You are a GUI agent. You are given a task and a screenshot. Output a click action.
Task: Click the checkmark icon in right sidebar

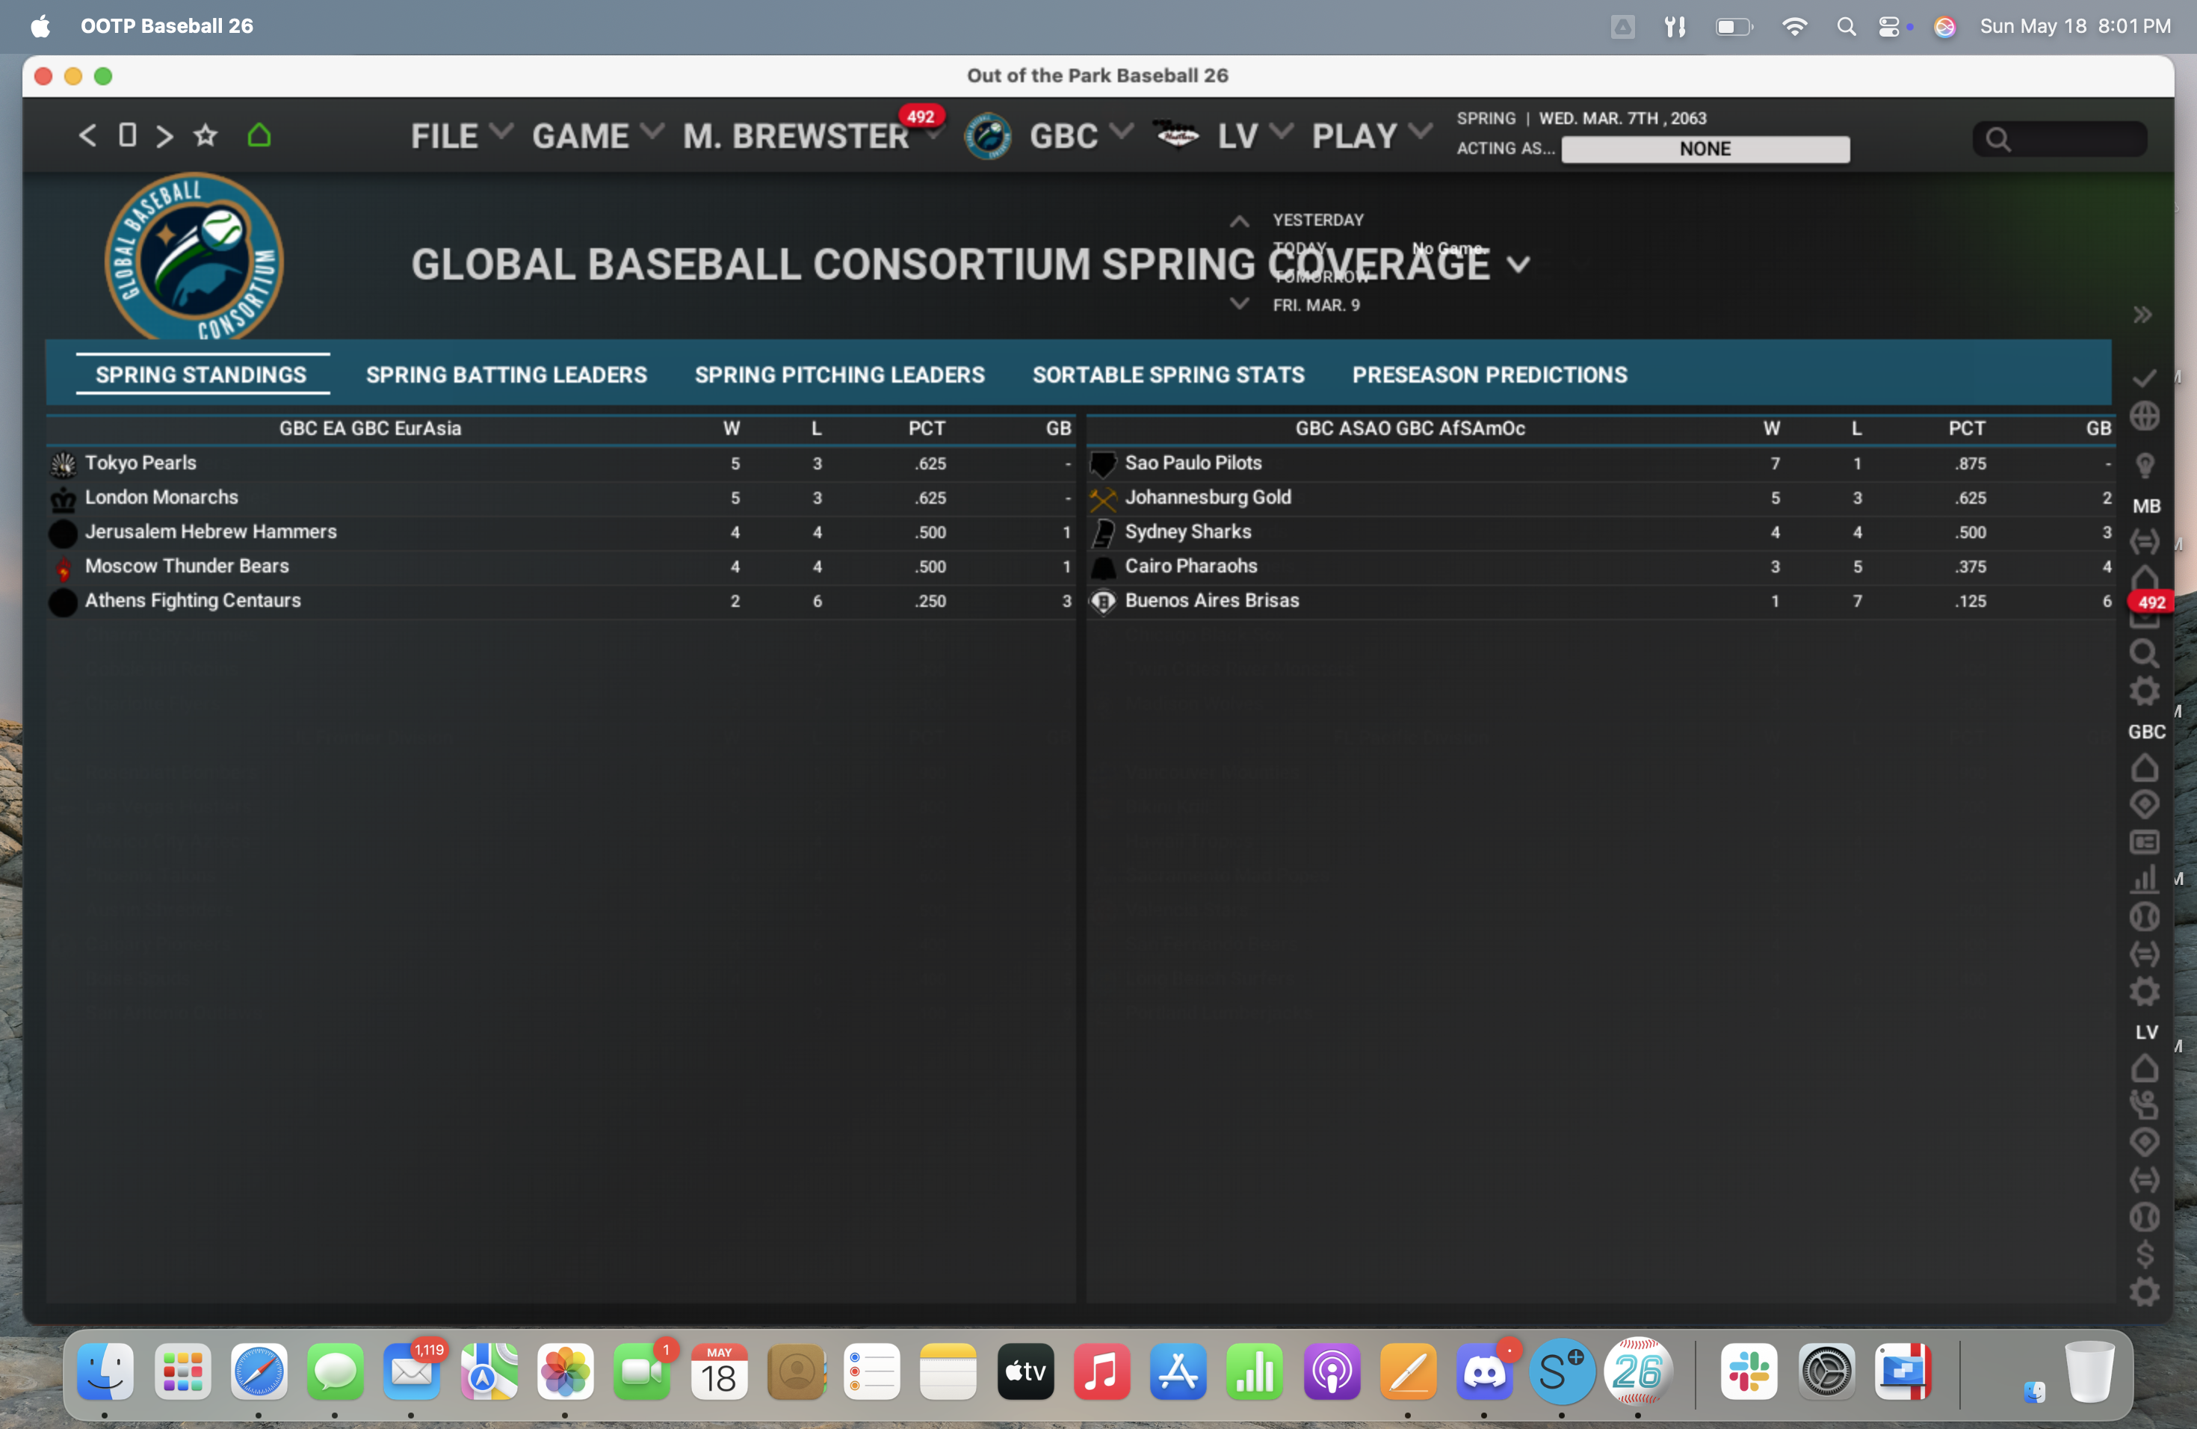[2145, 377]
